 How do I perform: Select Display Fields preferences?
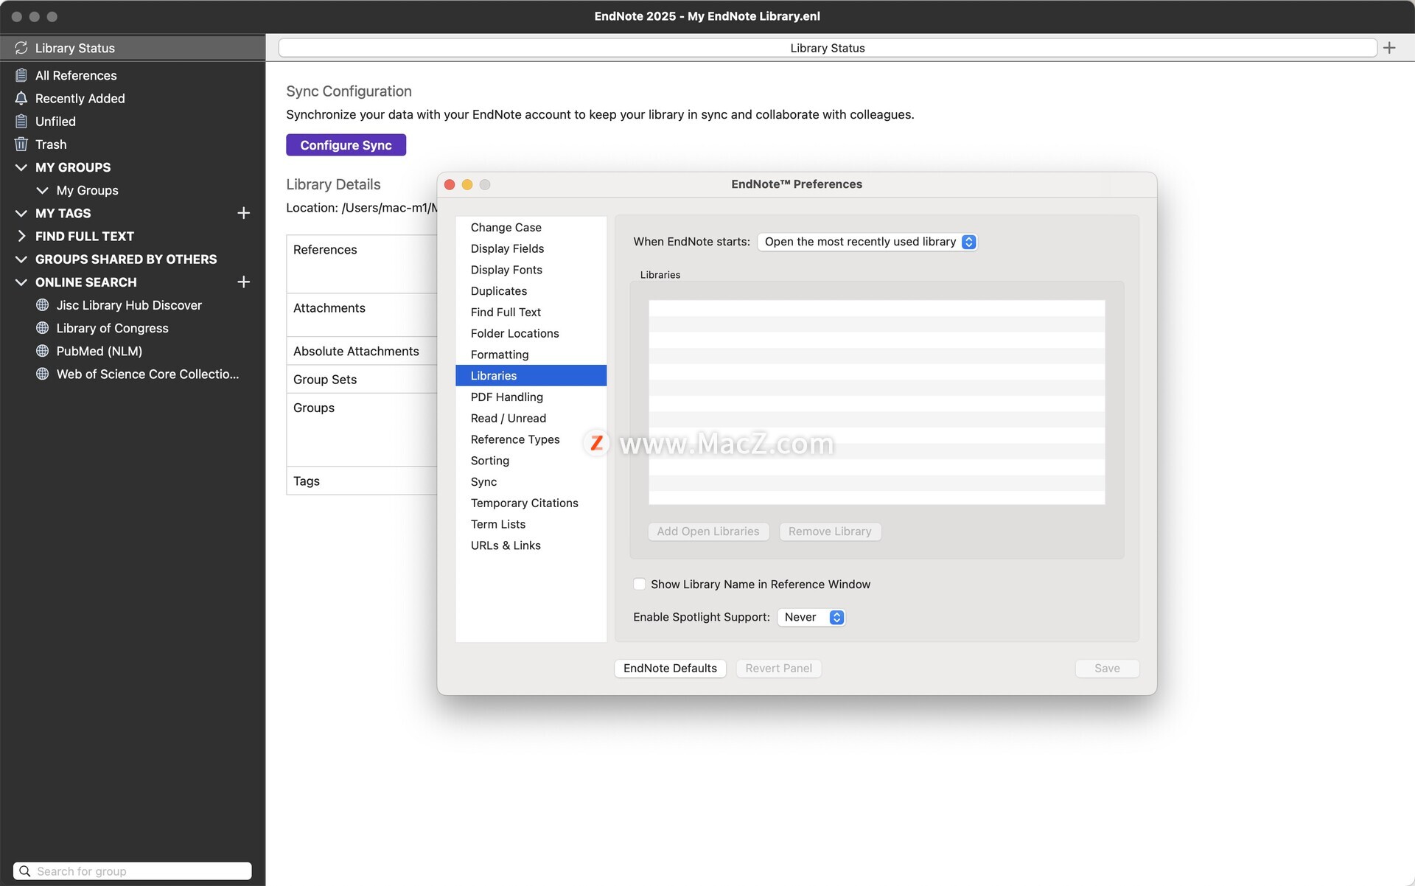(x=531, y=248)
